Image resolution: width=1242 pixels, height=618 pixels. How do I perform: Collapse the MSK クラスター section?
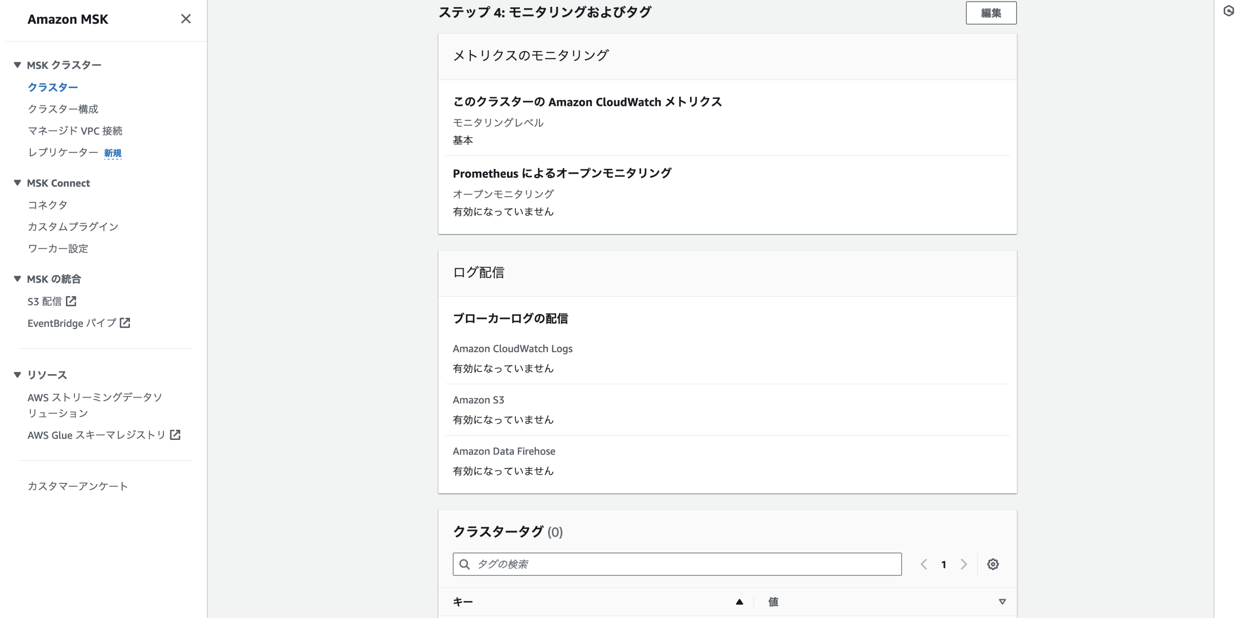pos(17,65)
